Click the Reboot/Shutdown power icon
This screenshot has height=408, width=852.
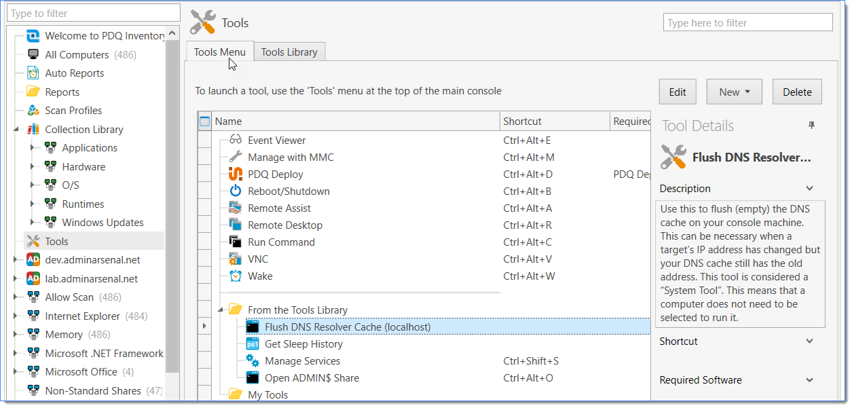click(x=236, y=191)
